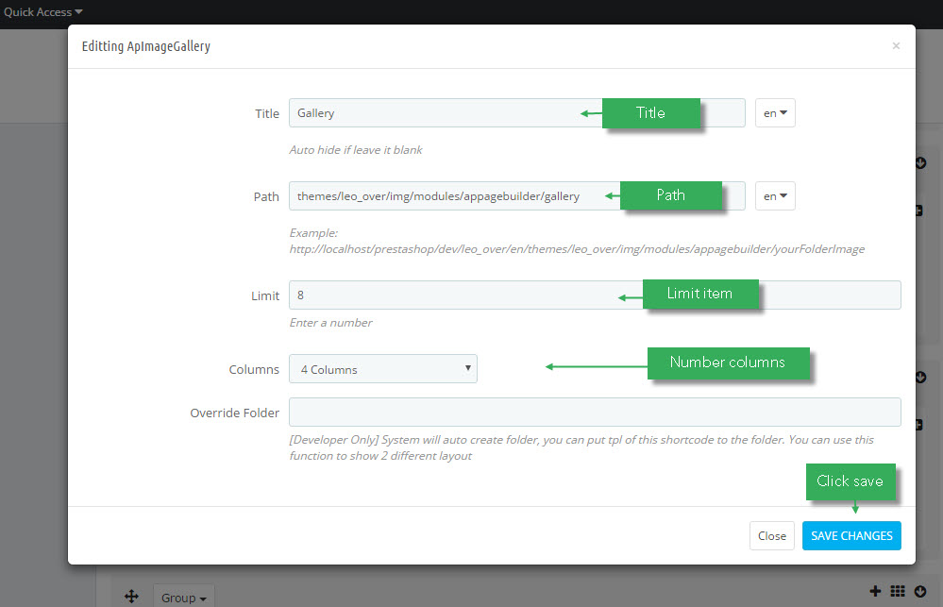The width and height of the screenshot is (943, 607).
Task: Click circled down-arrow icon beside Number columns label
Action: tap(920, 378)
